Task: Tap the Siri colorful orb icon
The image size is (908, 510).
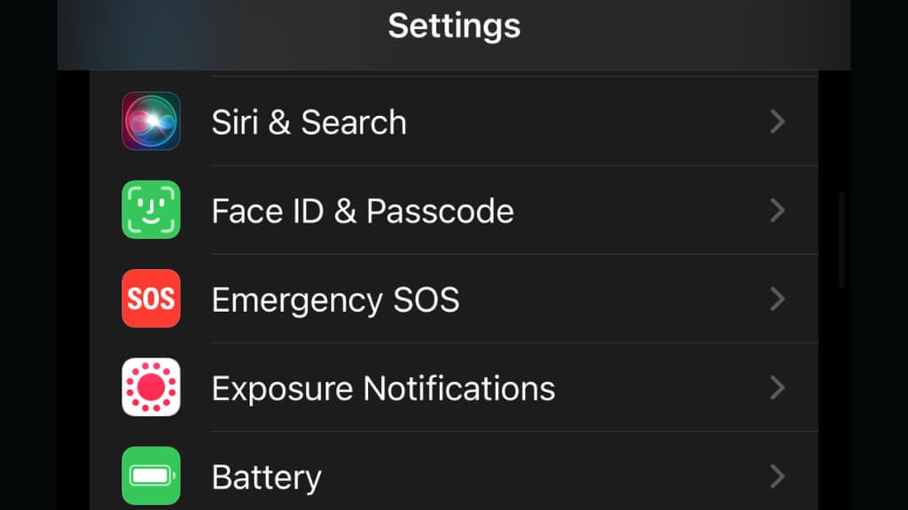Action: 151,120
